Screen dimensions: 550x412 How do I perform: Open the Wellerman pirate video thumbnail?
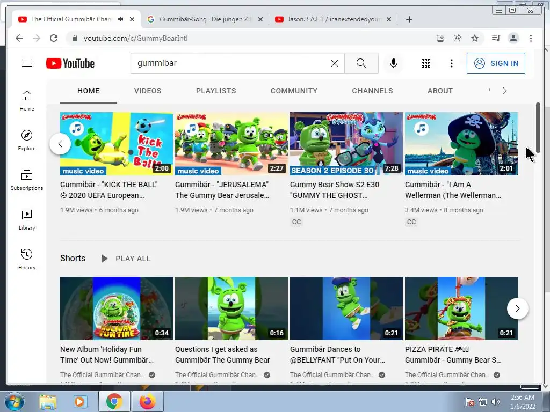tap(461, 144)
